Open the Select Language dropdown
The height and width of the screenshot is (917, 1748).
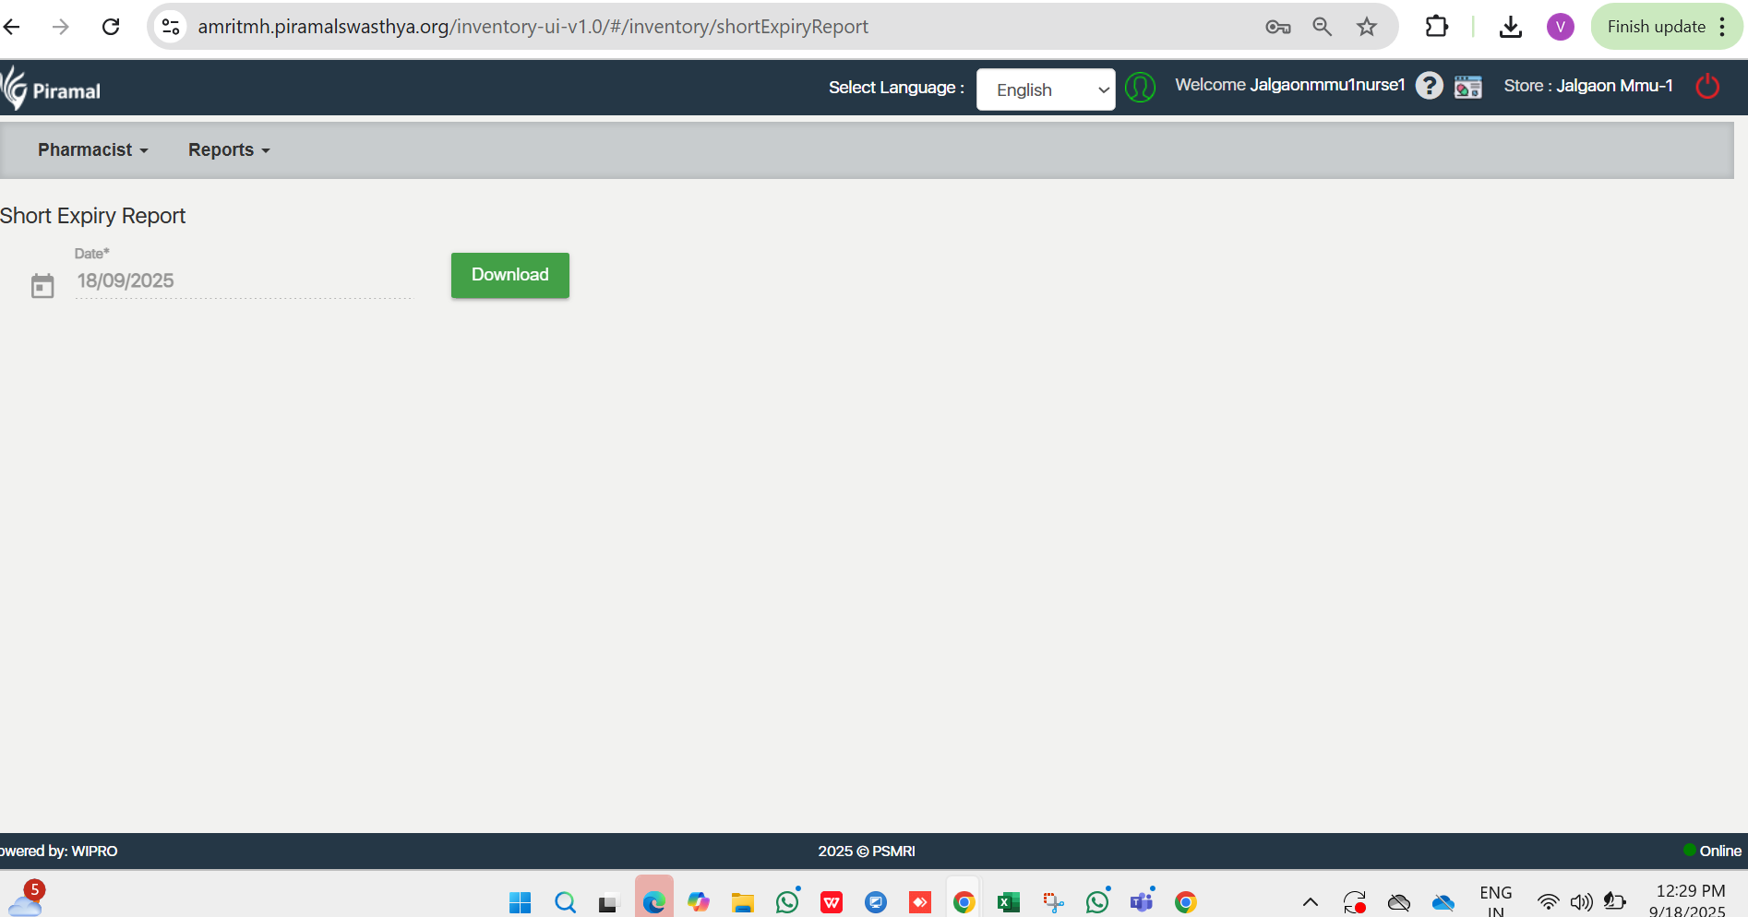[1046, 89]
